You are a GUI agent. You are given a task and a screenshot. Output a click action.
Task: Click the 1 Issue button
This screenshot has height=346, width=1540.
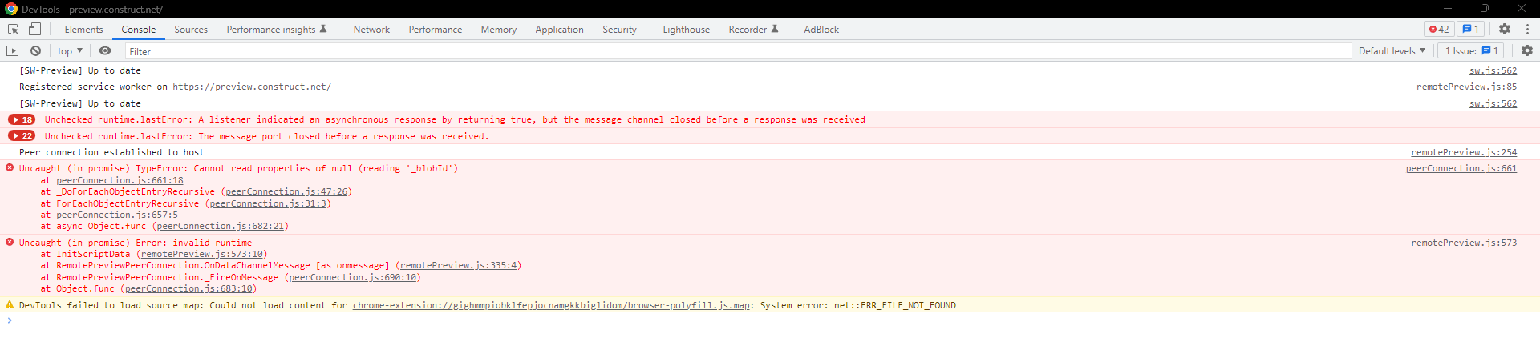[1472, 50]
